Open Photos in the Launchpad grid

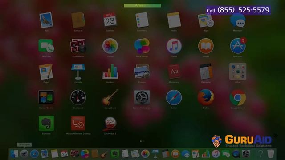click(x=110, y=46)
